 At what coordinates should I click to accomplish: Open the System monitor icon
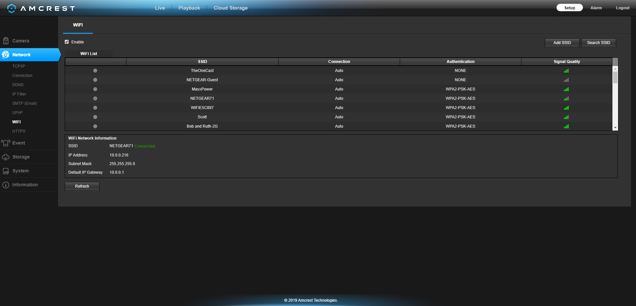tap(6, 171)
